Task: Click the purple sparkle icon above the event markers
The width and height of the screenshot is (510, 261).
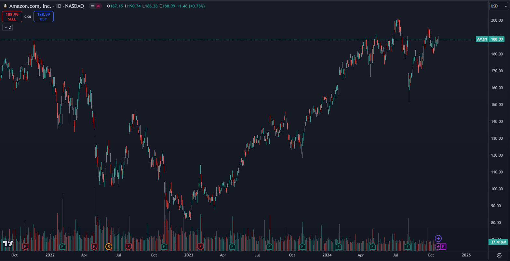Action: [x=438, y=239]
